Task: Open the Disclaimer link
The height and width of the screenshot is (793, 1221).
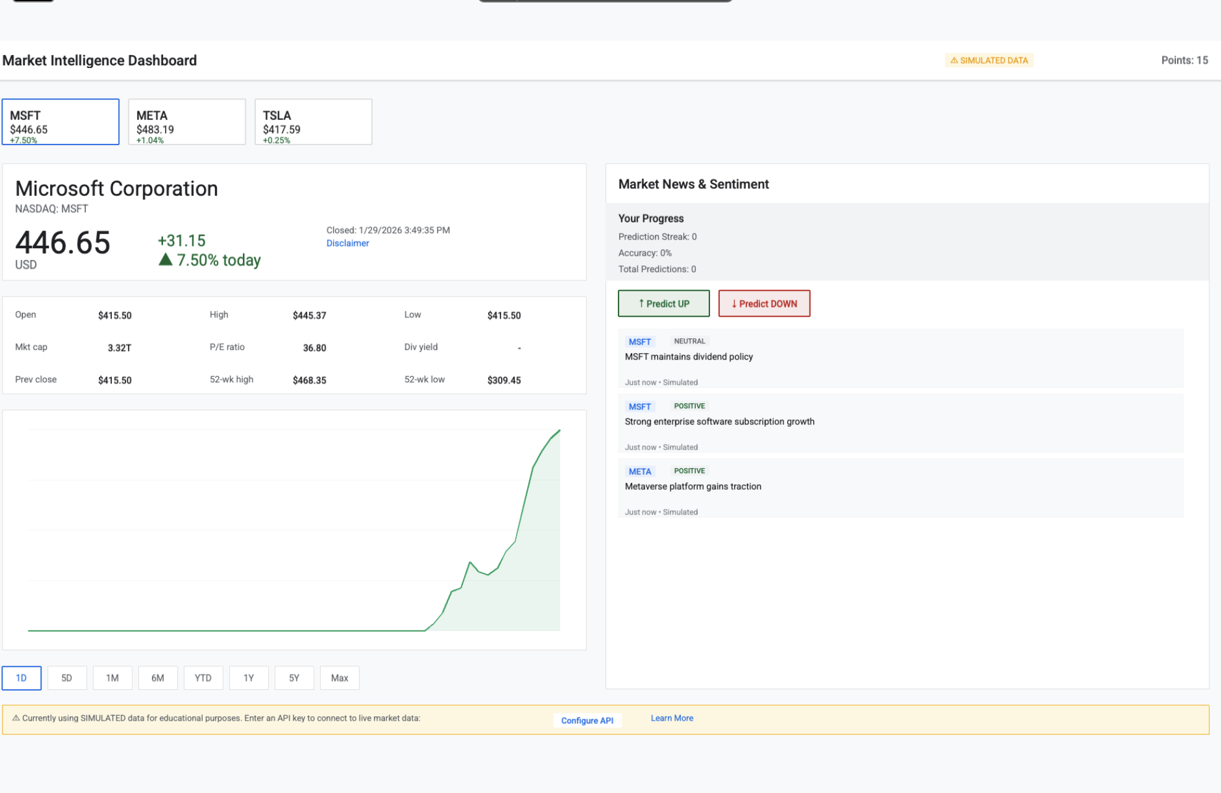Action: 347,243
